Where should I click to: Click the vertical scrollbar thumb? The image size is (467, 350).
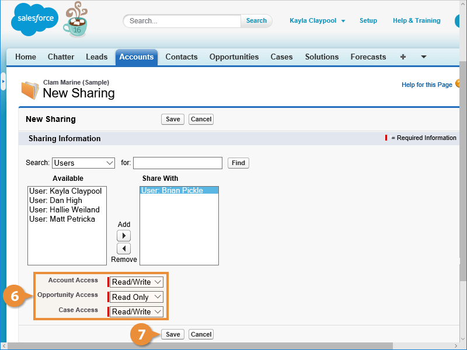[463, 170]
